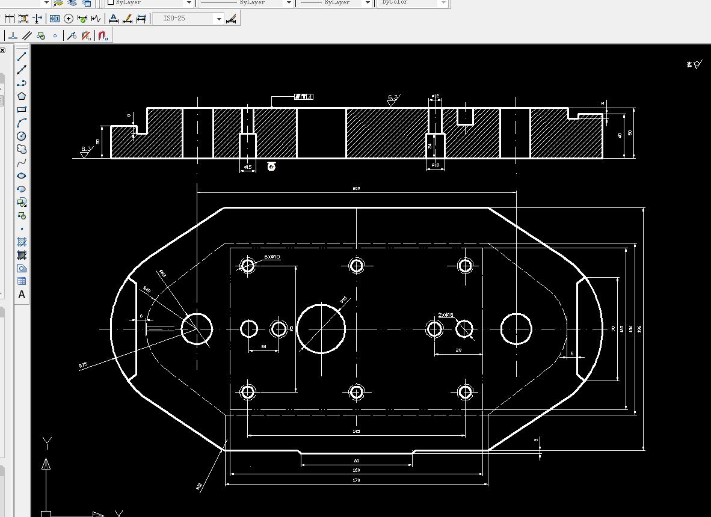This screenshot has height=517, width=711.
Task: Activate Snap to Node
Action: 55,35
